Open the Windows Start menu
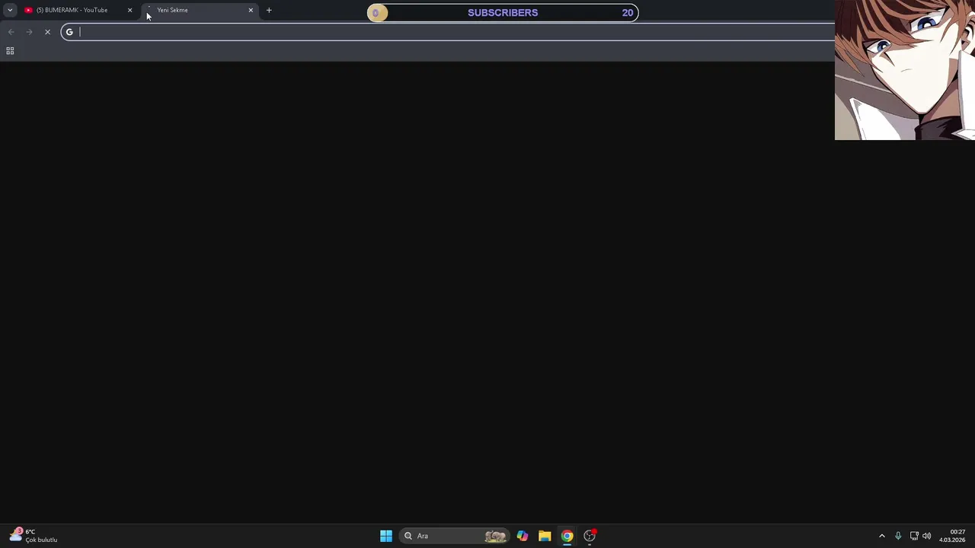This screenshot has width=975, height=548. 386,536
